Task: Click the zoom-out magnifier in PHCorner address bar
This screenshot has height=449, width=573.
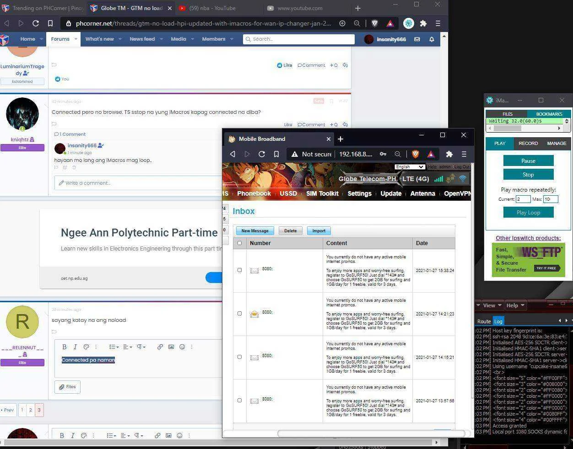Action: click(357, 23)
